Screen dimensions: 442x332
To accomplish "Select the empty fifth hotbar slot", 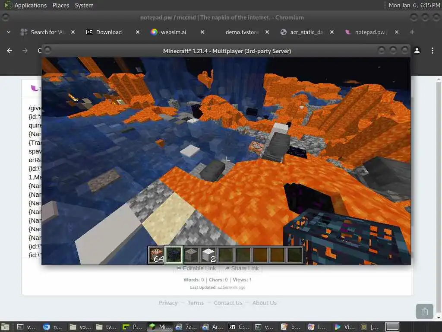I will pos(226,255).
